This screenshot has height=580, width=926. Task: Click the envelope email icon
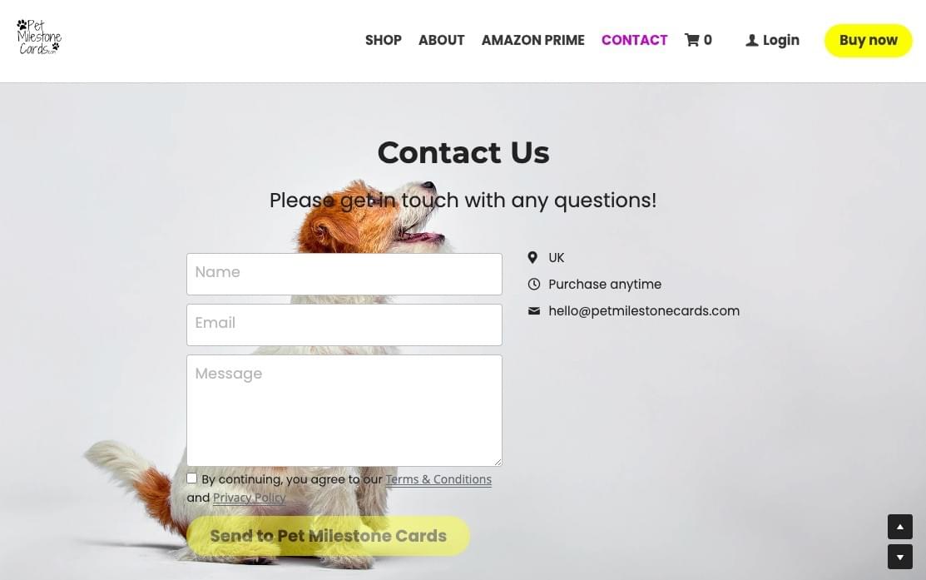(x=533, y=310)
